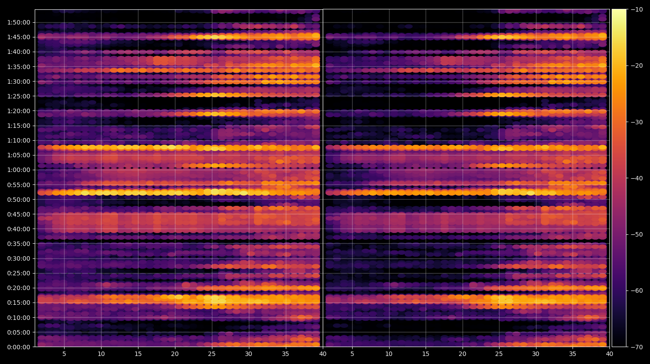Screen dimensions: 650x364
Task: Click the −40 colorbar tick label
Action: pos(637,178)
